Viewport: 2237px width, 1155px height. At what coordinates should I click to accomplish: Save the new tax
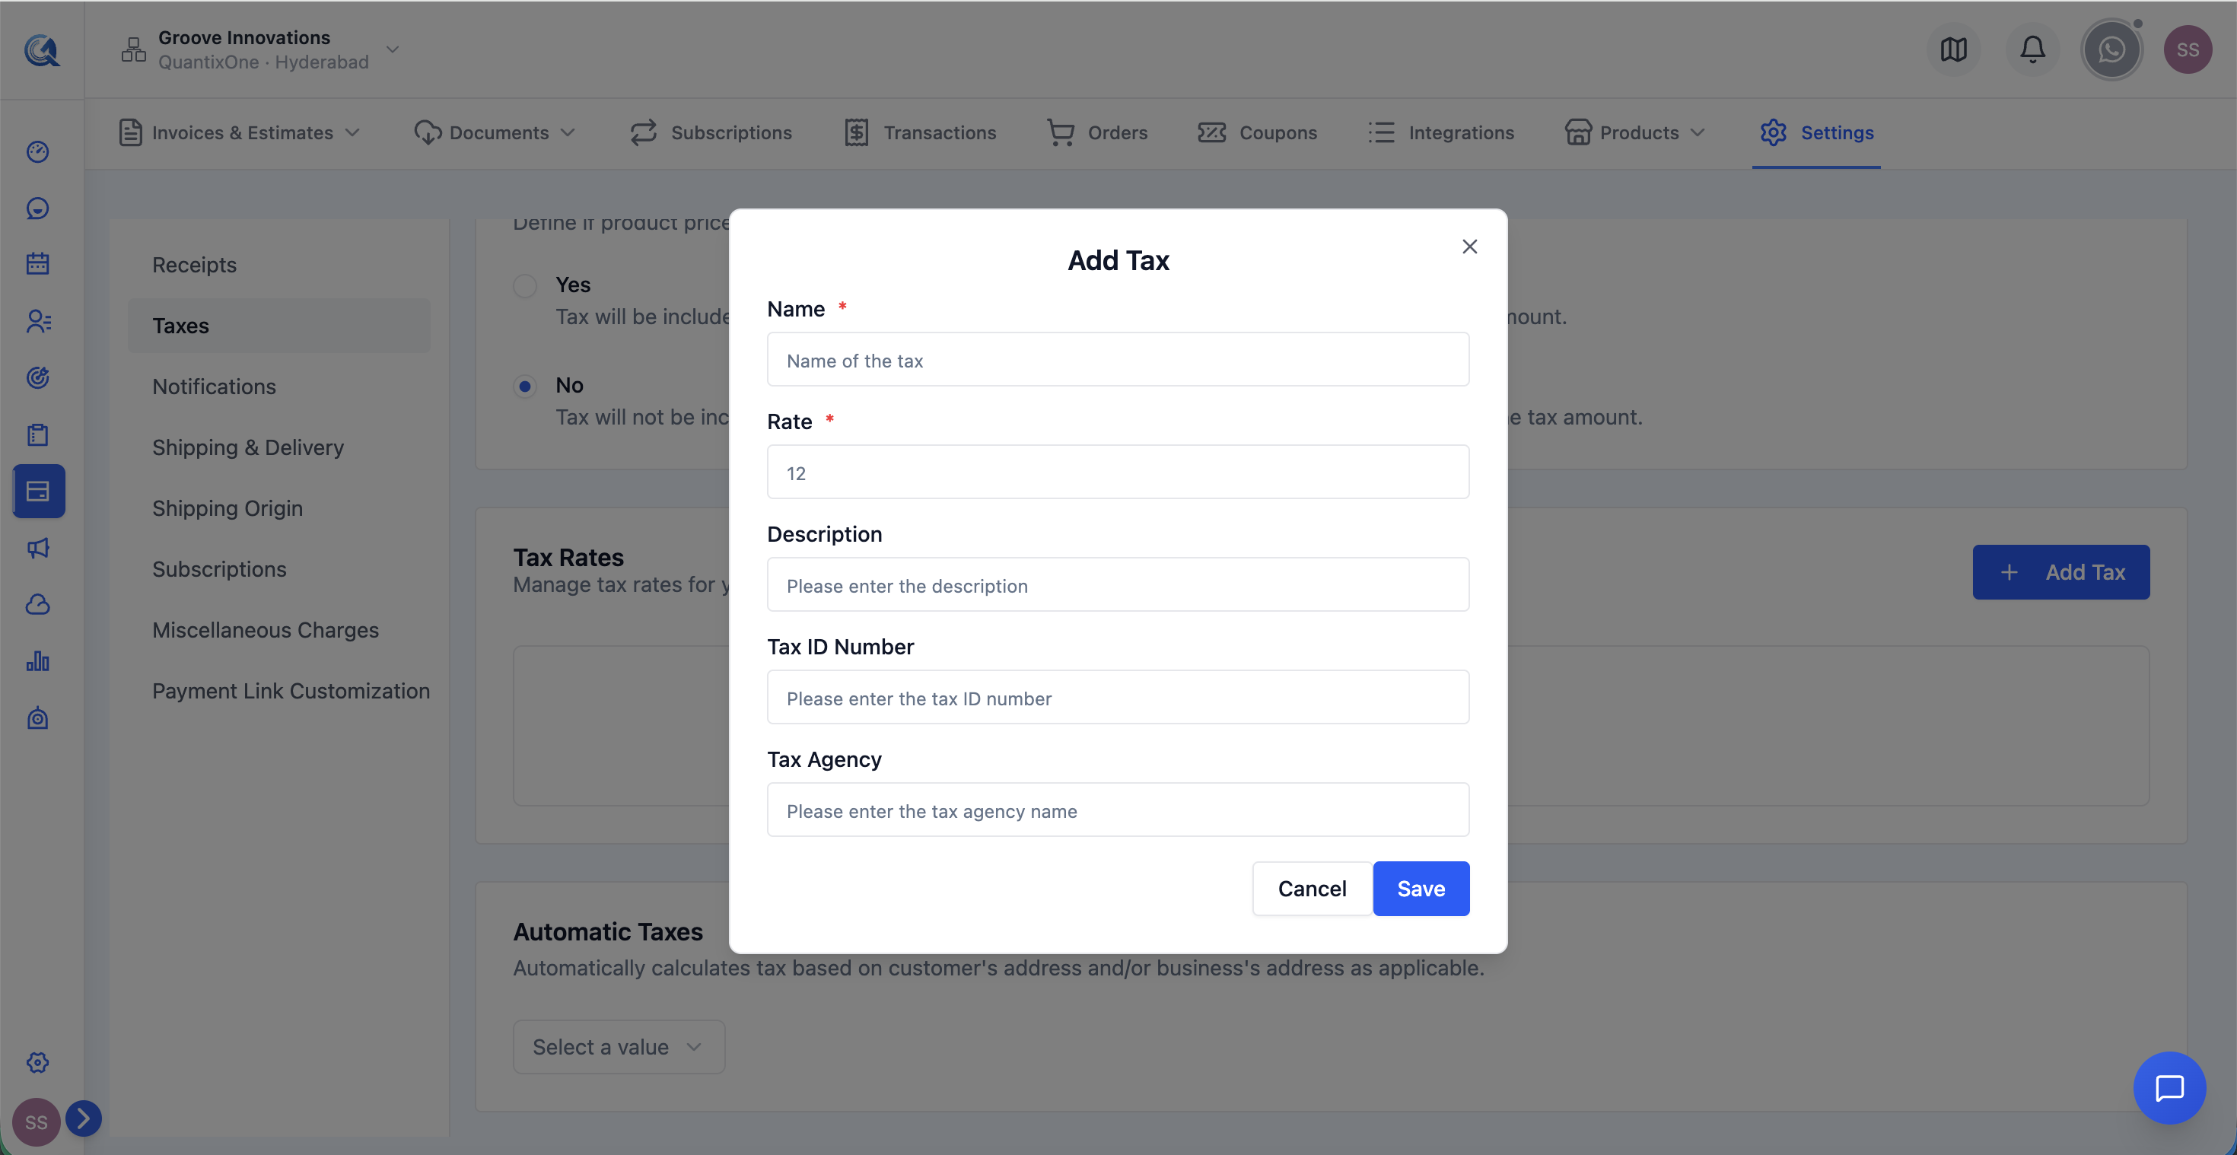[1421, 887]
